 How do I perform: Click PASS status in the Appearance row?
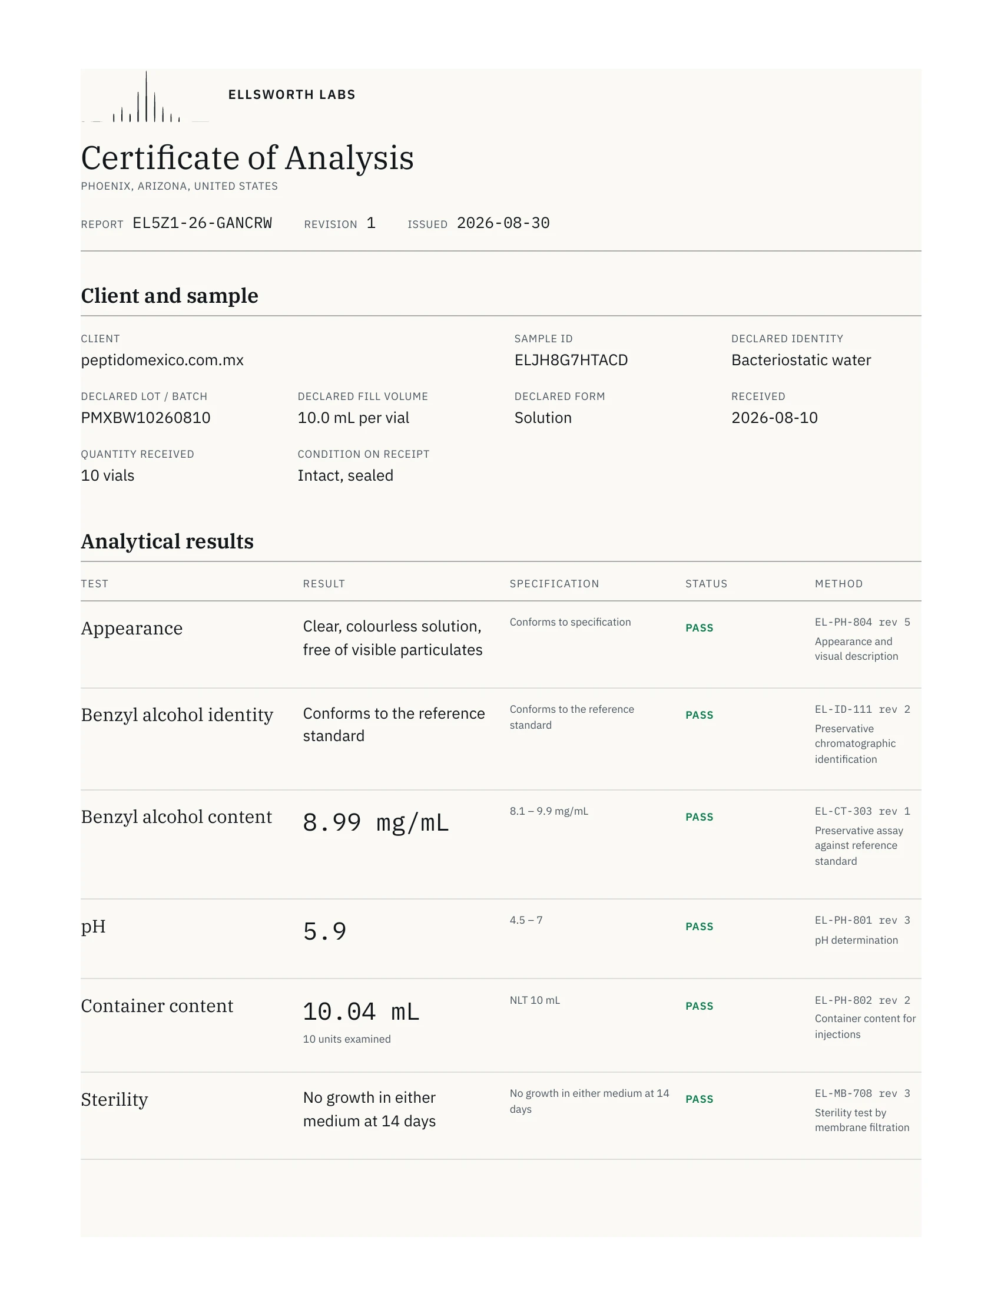tap(699, 628)
